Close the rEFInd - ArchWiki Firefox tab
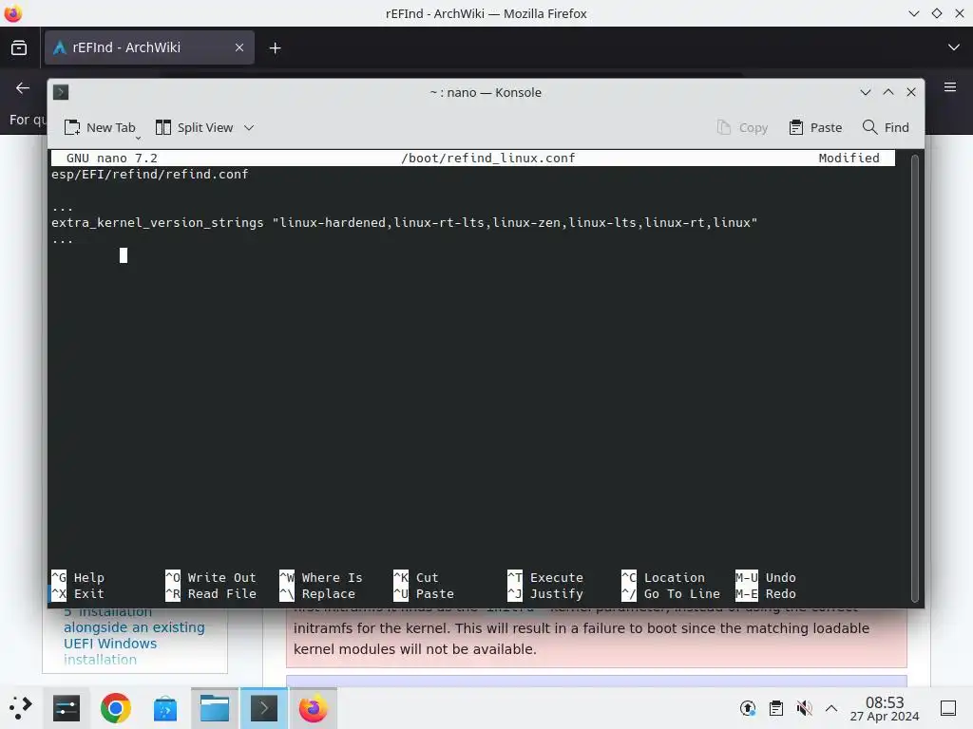This screenshot has height=729, width=973. coord(239,47)
